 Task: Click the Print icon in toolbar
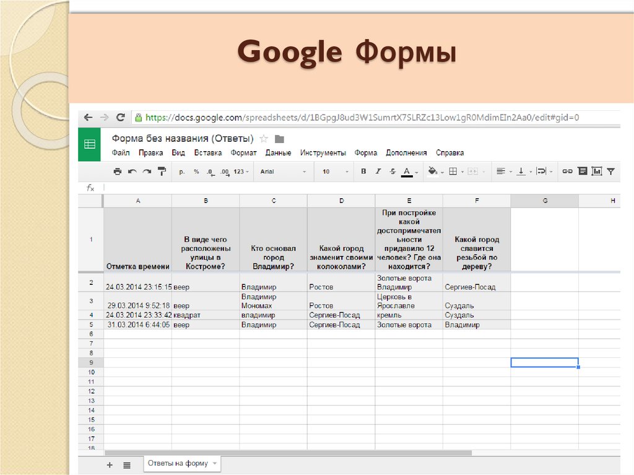pyautogui.click(x=117, y=172)
